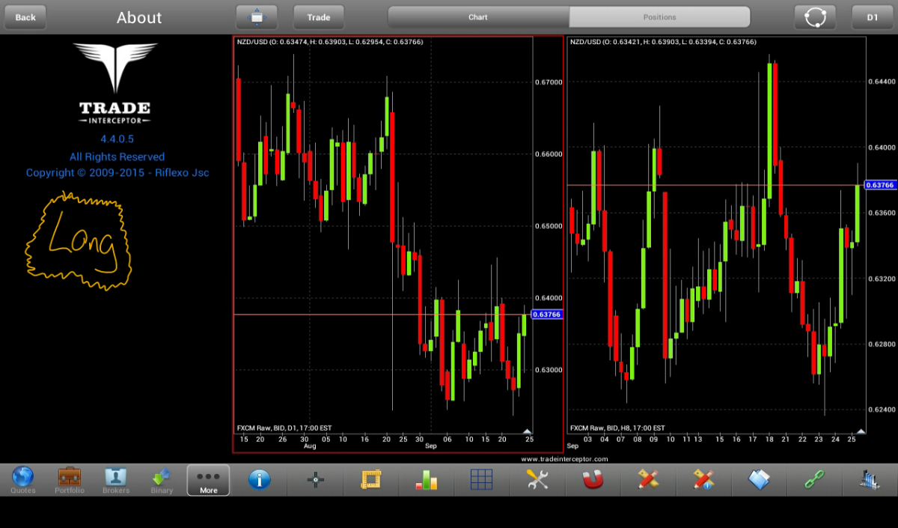Select the Chart tab

pos(478,17)
